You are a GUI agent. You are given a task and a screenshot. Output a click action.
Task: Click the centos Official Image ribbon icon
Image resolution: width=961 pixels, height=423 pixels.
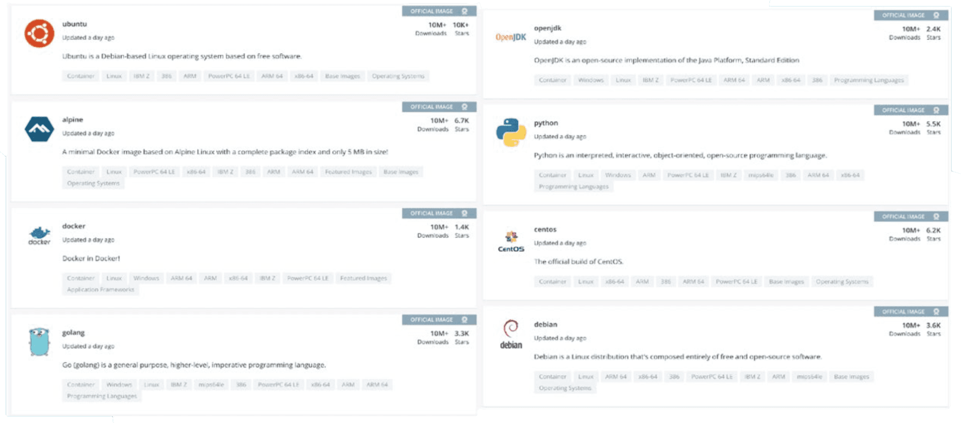pos(936,216)
